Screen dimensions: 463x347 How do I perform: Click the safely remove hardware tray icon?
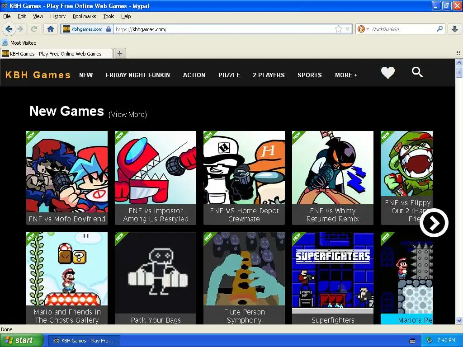tap(430, 340)
